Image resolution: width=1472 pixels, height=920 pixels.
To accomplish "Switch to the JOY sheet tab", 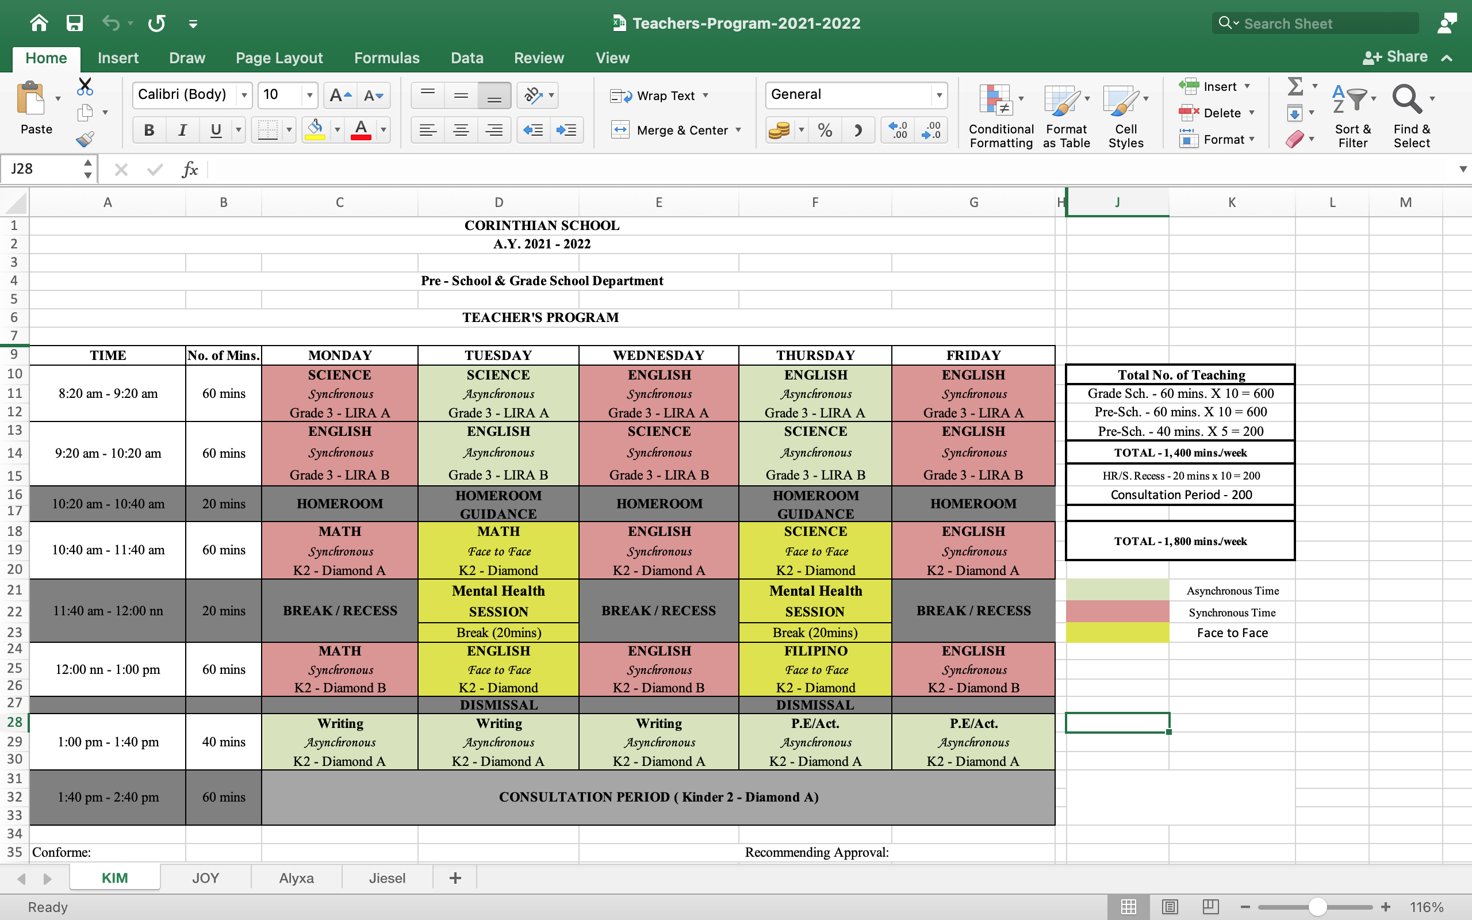I will coord(205,878).
